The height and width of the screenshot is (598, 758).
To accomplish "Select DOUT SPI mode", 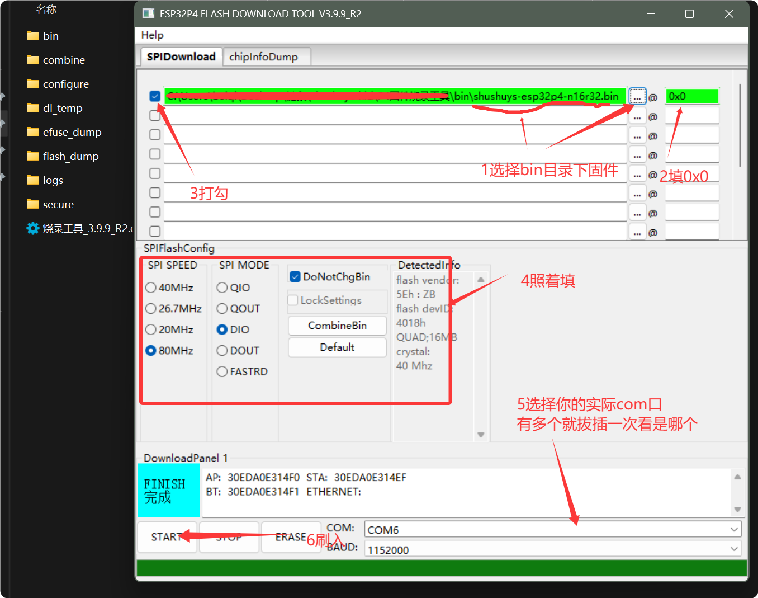I will pos(222,351).
